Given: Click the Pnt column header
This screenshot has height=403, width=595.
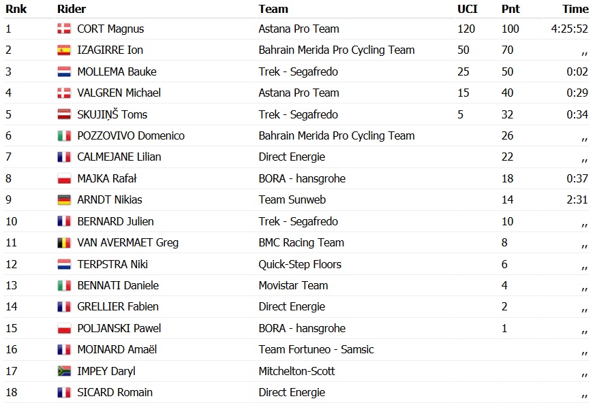Looking at the screenshot, I should [x=510, y=9].
